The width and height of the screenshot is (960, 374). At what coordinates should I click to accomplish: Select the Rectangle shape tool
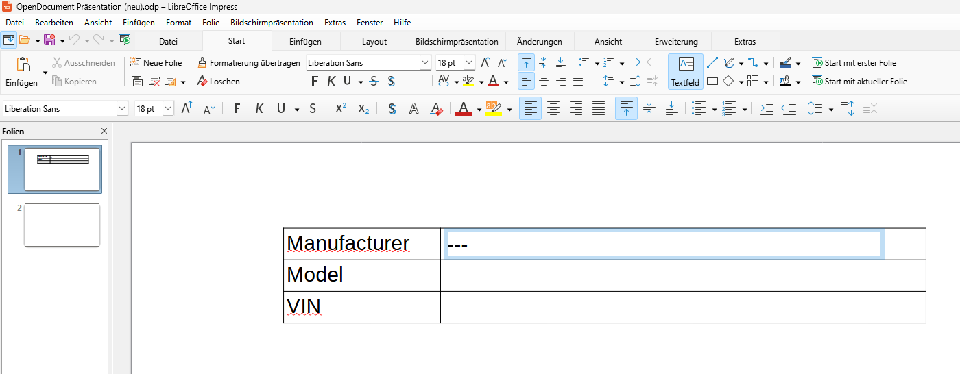pyautogui.click(x=712, y=82)
